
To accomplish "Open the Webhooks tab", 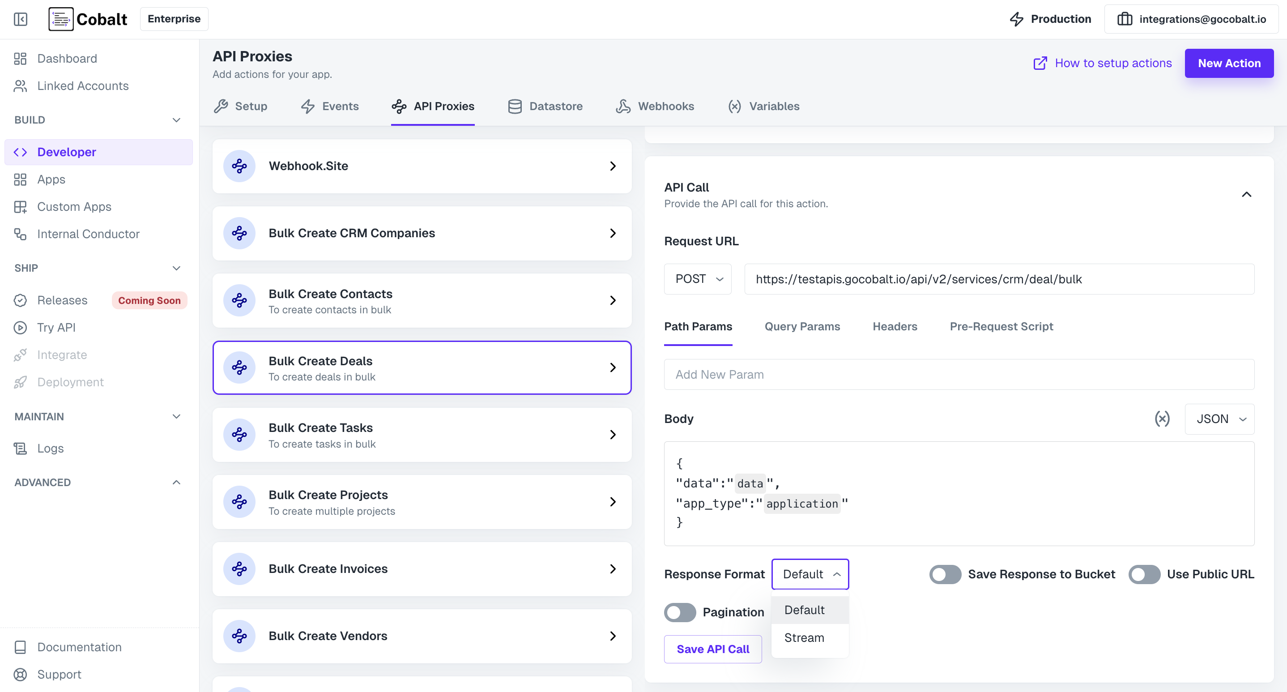I will (x=655, y=106).
